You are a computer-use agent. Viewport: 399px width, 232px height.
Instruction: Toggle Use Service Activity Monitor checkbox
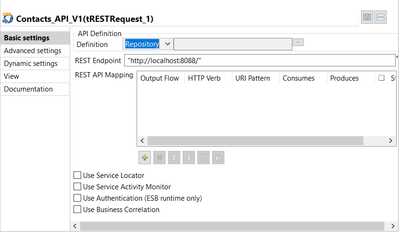(78, 187)
